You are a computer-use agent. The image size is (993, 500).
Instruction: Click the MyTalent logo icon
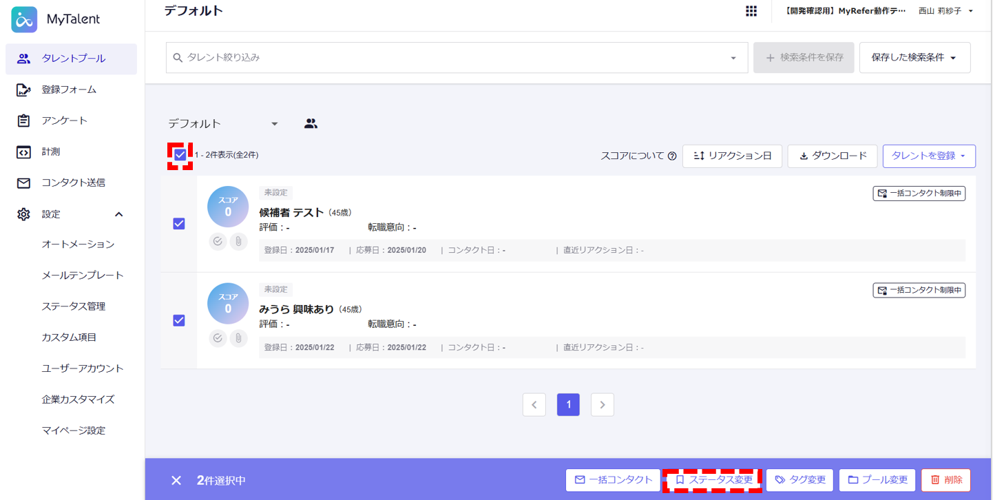(24, 20)
